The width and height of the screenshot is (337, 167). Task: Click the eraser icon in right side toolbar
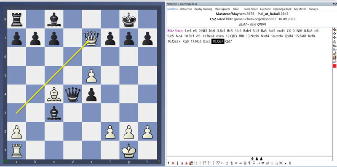pyautogui.click(x=334, y=62)
